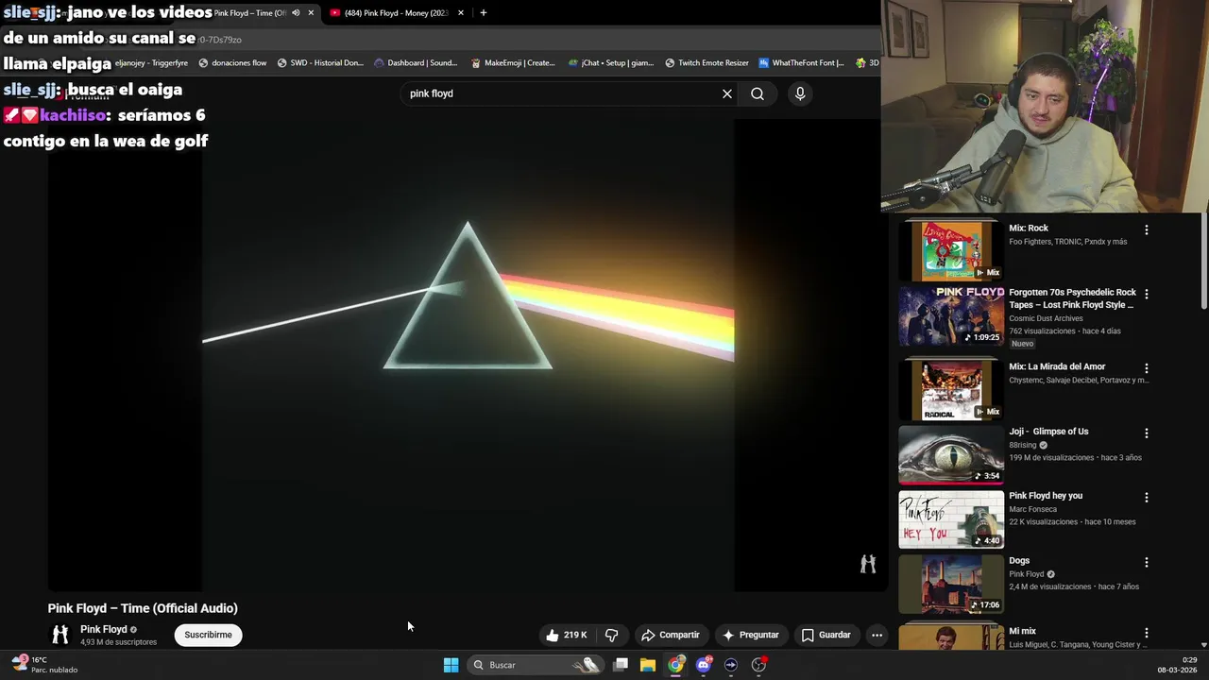
Task: Open options menu for Dogs video
Action: [1147, 562]
